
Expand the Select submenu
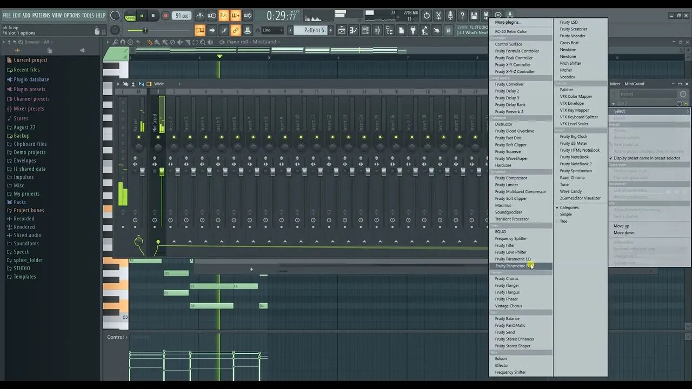pyautogui.click(x=649, y=111)
